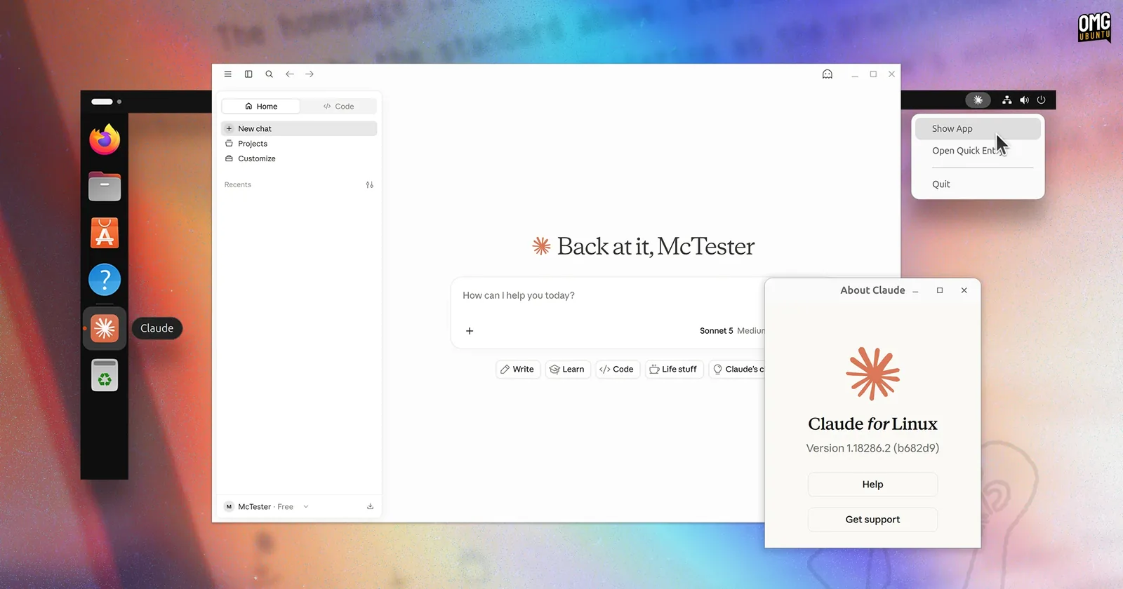1123x589 pixels.
Task: Click the Claude logo in About dialog
Action: (872, 374)
